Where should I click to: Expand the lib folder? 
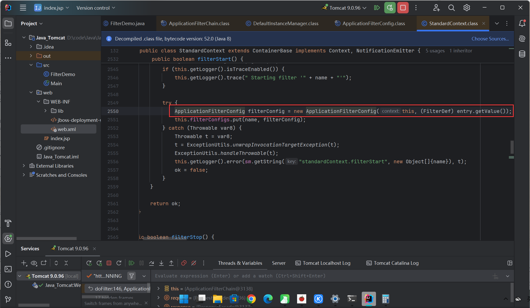(x=46, y=111)
